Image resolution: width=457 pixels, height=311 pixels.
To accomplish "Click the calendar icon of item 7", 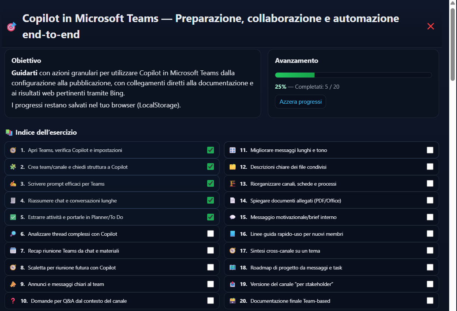I will pyautogui.click(x=13, y=251).
